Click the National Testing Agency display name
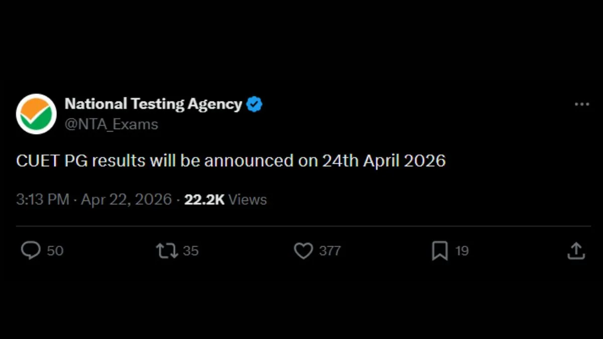The width and height of the screenshot is (603, 339). 153,104
